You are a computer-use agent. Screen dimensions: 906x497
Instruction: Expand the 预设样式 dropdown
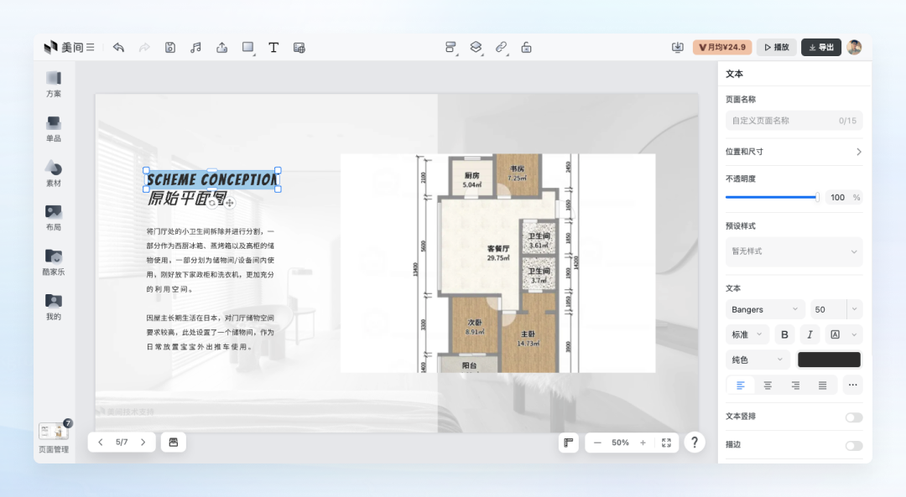pyautogui.click(x=794, y=251)
